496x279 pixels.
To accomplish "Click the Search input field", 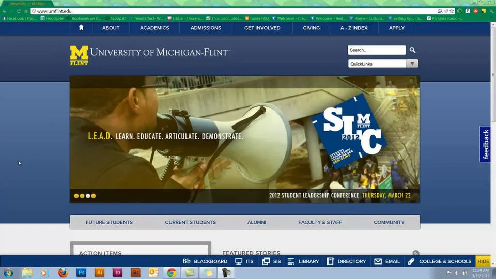I will (x=377, y=50).
